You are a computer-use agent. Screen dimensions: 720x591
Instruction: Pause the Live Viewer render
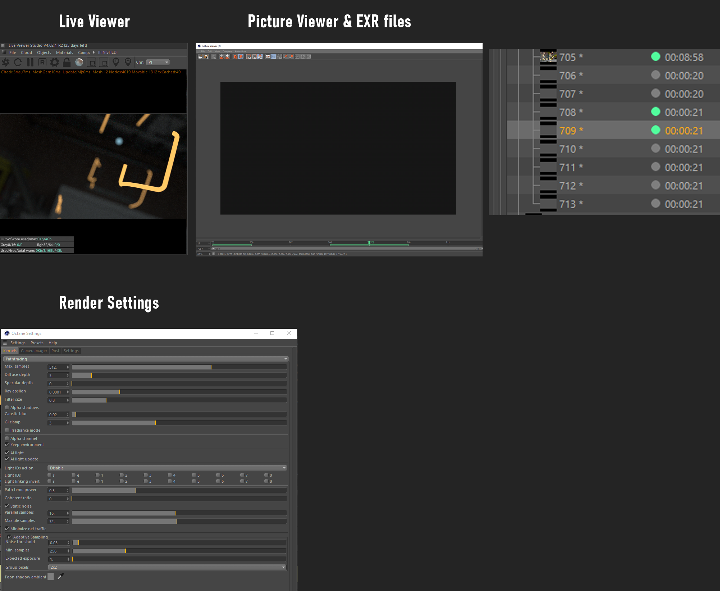tap(30, 62)
